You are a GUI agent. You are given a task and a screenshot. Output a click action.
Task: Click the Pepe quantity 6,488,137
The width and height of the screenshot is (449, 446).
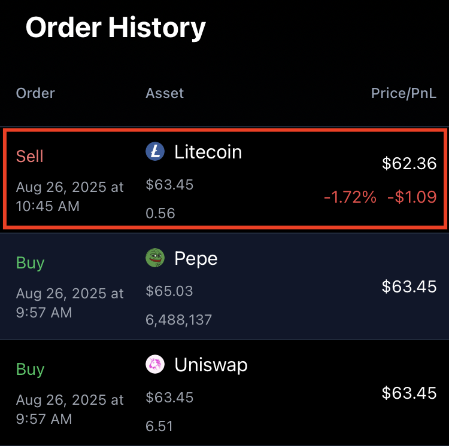[x=178, y=320]
